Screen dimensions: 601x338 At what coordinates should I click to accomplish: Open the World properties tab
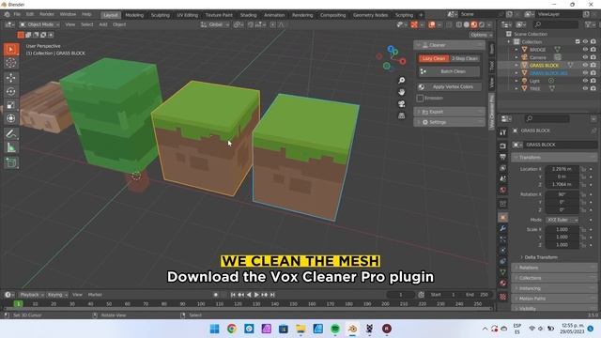(x=503, y=190)
